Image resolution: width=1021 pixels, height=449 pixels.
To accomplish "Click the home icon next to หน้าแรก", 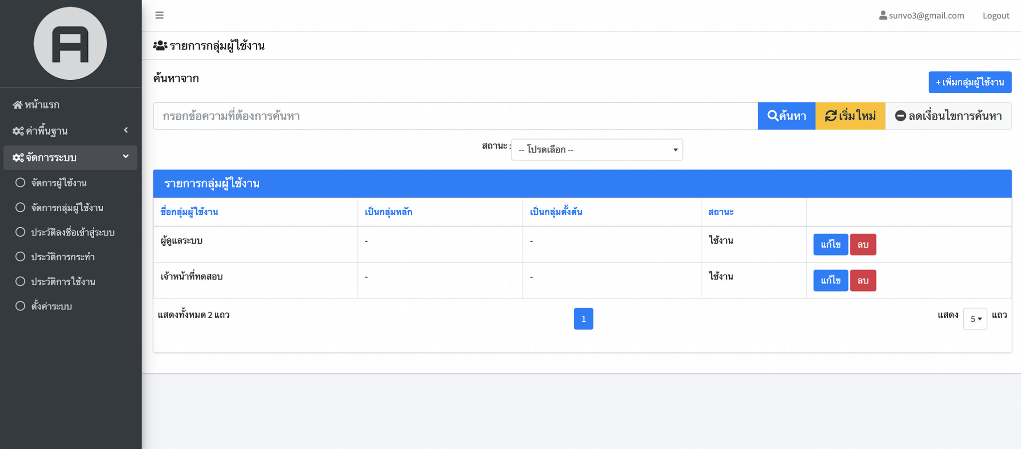I will (17, 105).
